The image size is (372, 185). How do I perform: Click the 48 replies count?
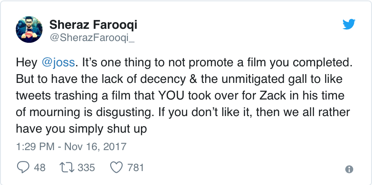(39, 167)
